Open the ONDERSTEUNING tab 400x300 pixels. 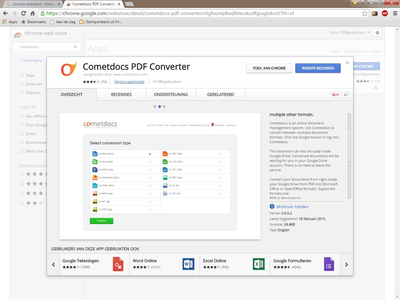coord(171,95)
